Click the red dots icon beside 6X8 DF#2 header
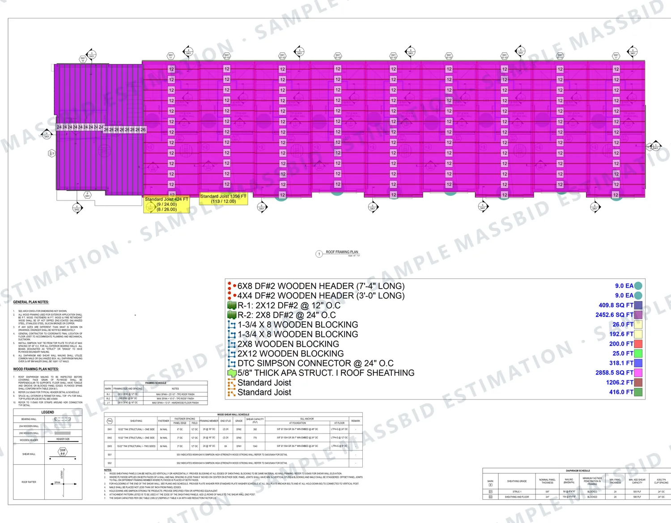The image size is (671, 523). coord(231,286)
